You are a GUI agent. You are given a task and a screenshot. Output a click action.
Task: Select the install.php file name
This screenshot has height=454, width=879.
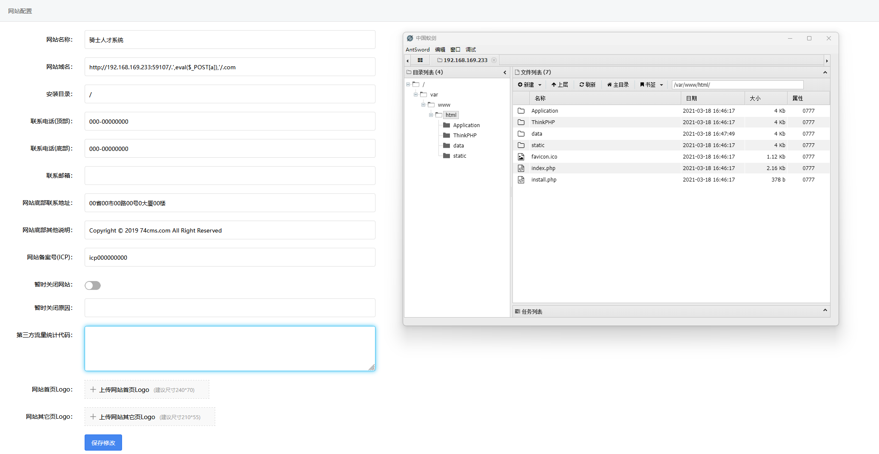[544, 180]
